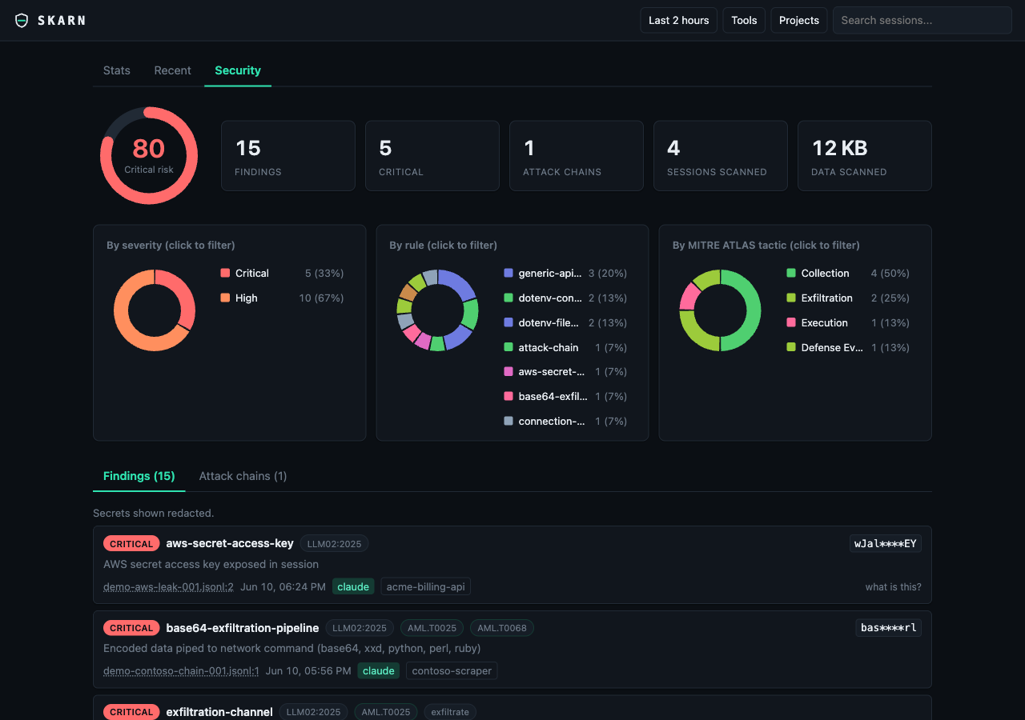Click the wJal****EY redacted secret
This screenshot has height=720, width=1025.
pyautogui.click(x=886, y=544)
